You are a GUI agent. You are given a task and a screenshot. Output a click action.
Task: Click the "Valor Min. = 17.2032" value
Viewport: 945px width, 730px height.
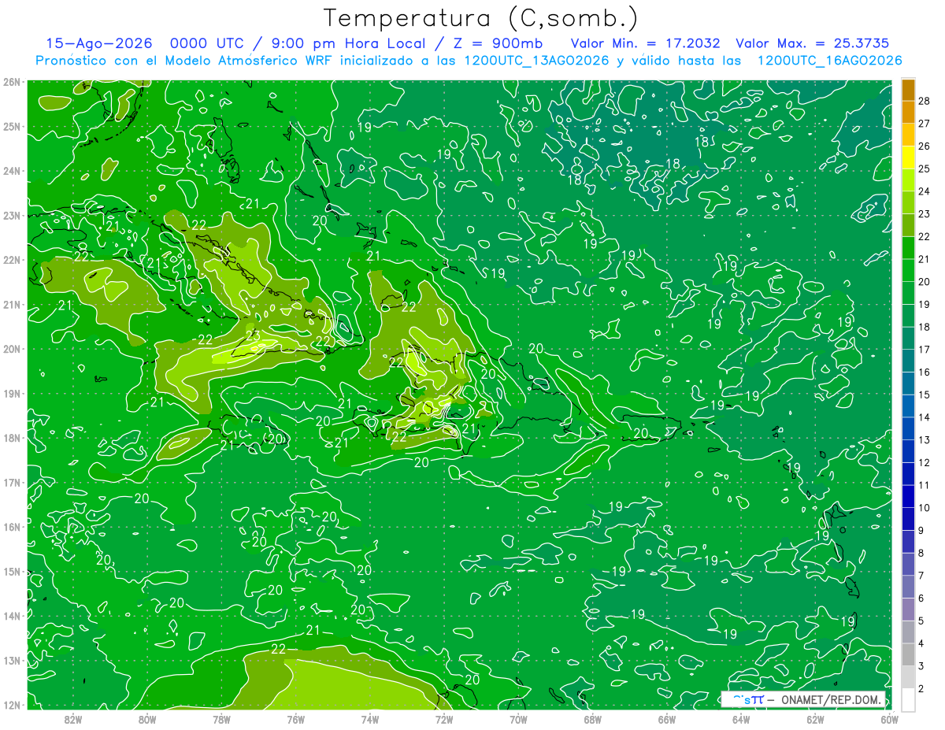pyautogui.click(x=644, y=43)
